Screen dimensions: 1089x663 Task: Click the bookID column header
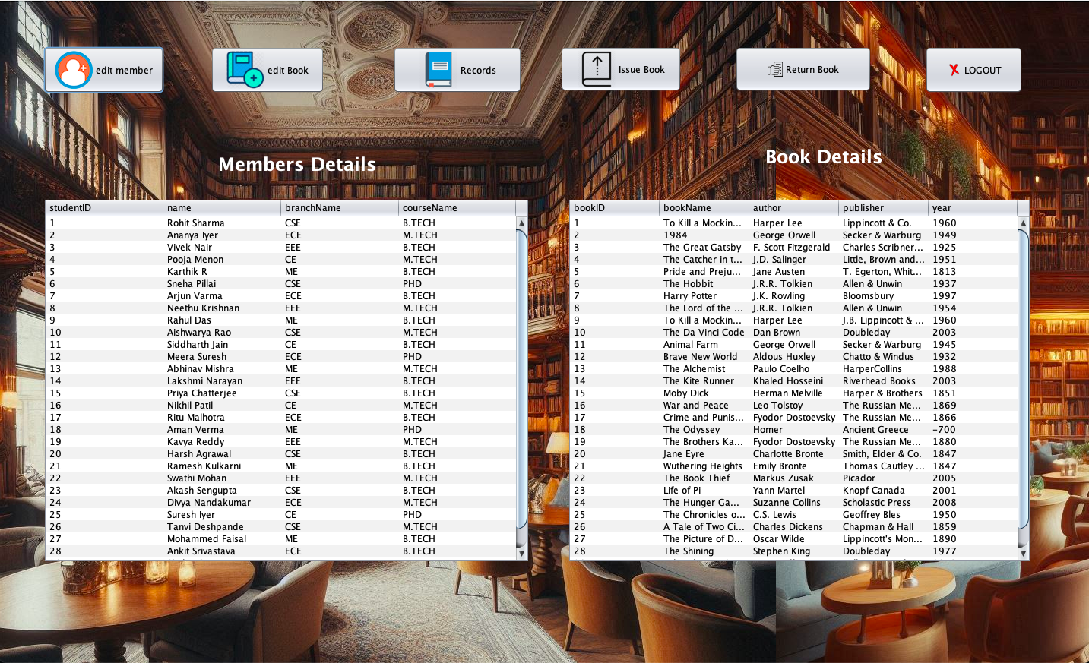point(615,208)
